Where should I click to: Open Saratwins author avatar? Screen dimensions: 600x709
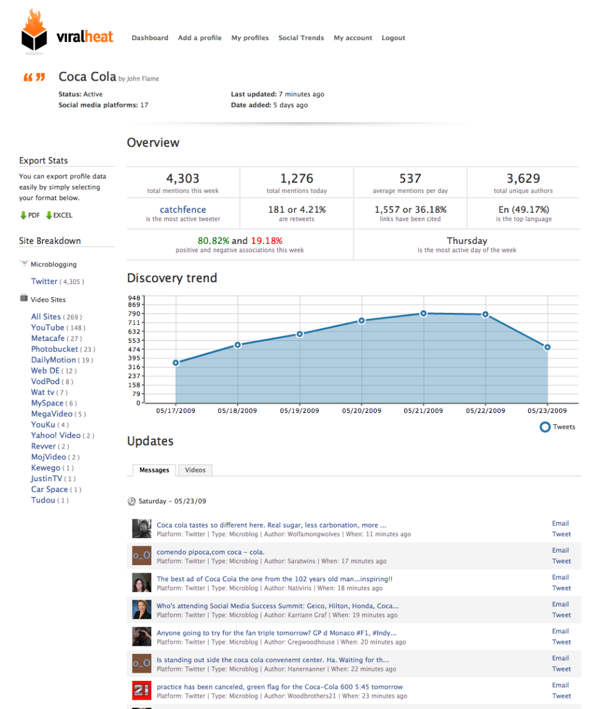pos(141,556)
